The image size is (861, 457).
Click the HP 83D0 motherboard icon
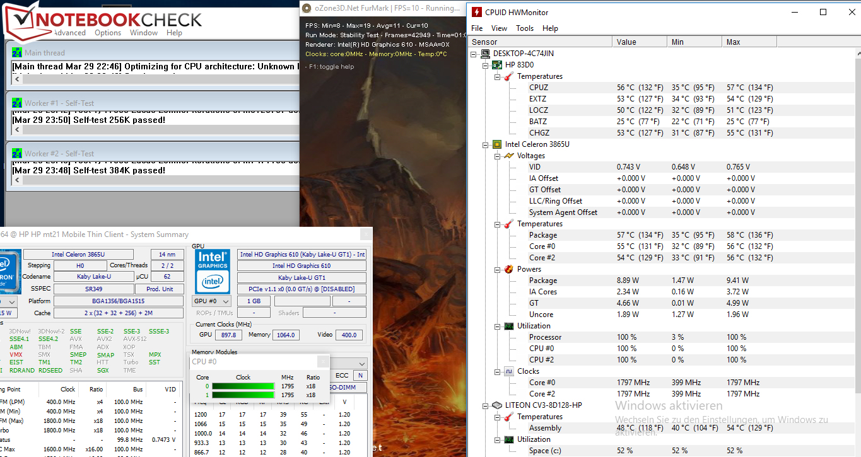coord(496,65)
